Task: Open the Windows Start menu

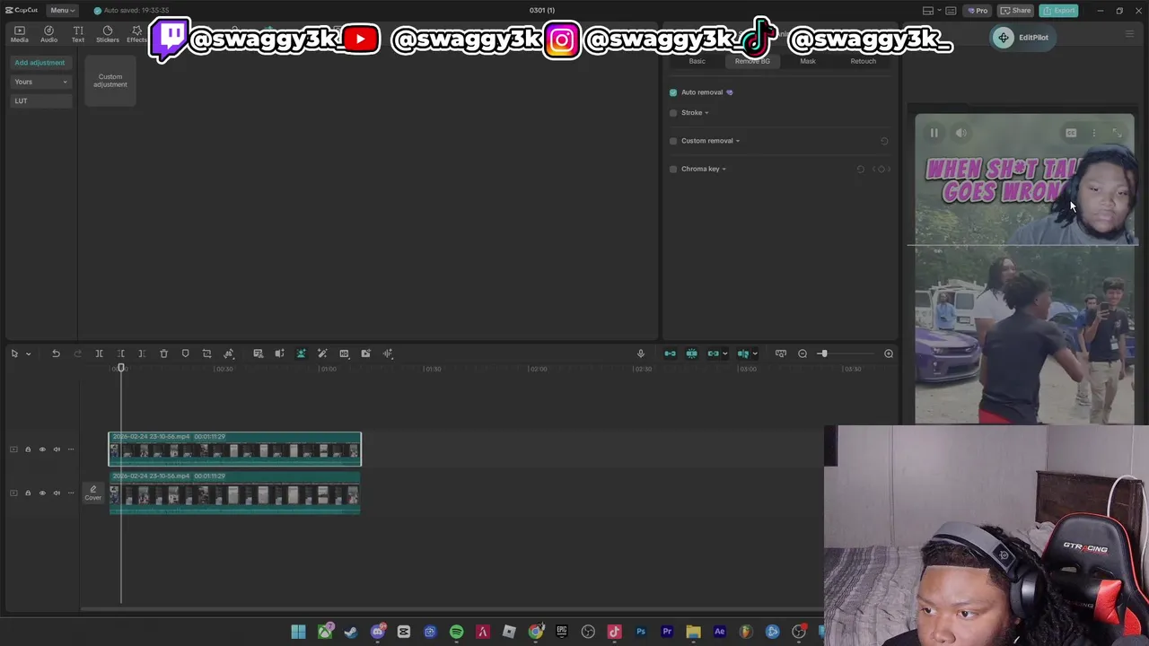Action: click(298, 632)
